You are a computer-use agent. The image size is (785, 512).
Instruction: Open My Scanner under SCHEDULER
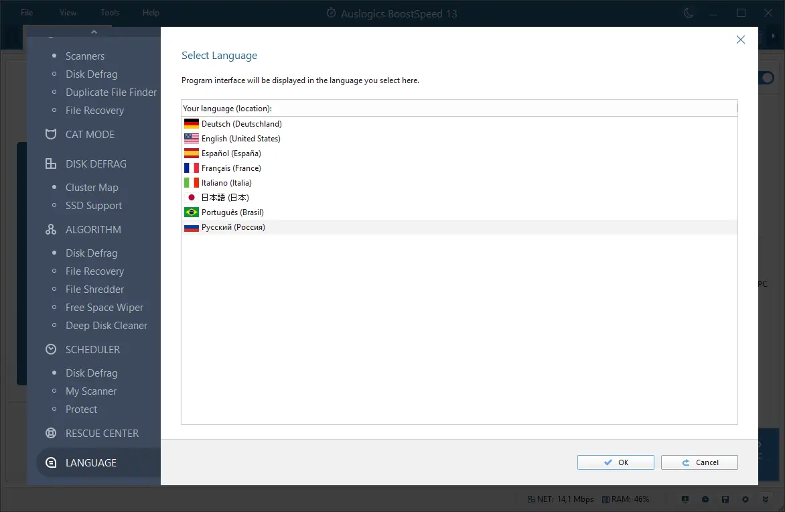pos(90,391)
